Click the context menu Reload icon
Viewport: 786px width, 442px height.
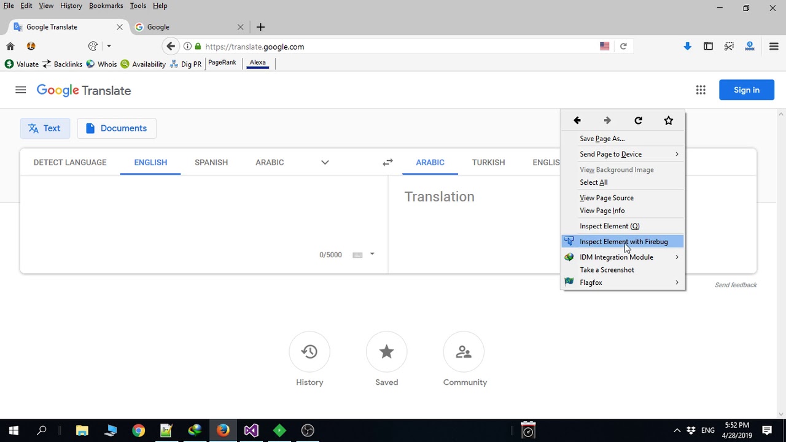coord(639,120)
